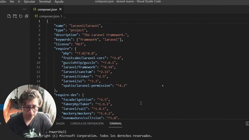The width and height of the screenshot is (249, 140).
Task: Click the "require-dev" key
Action: click(67, 95)
